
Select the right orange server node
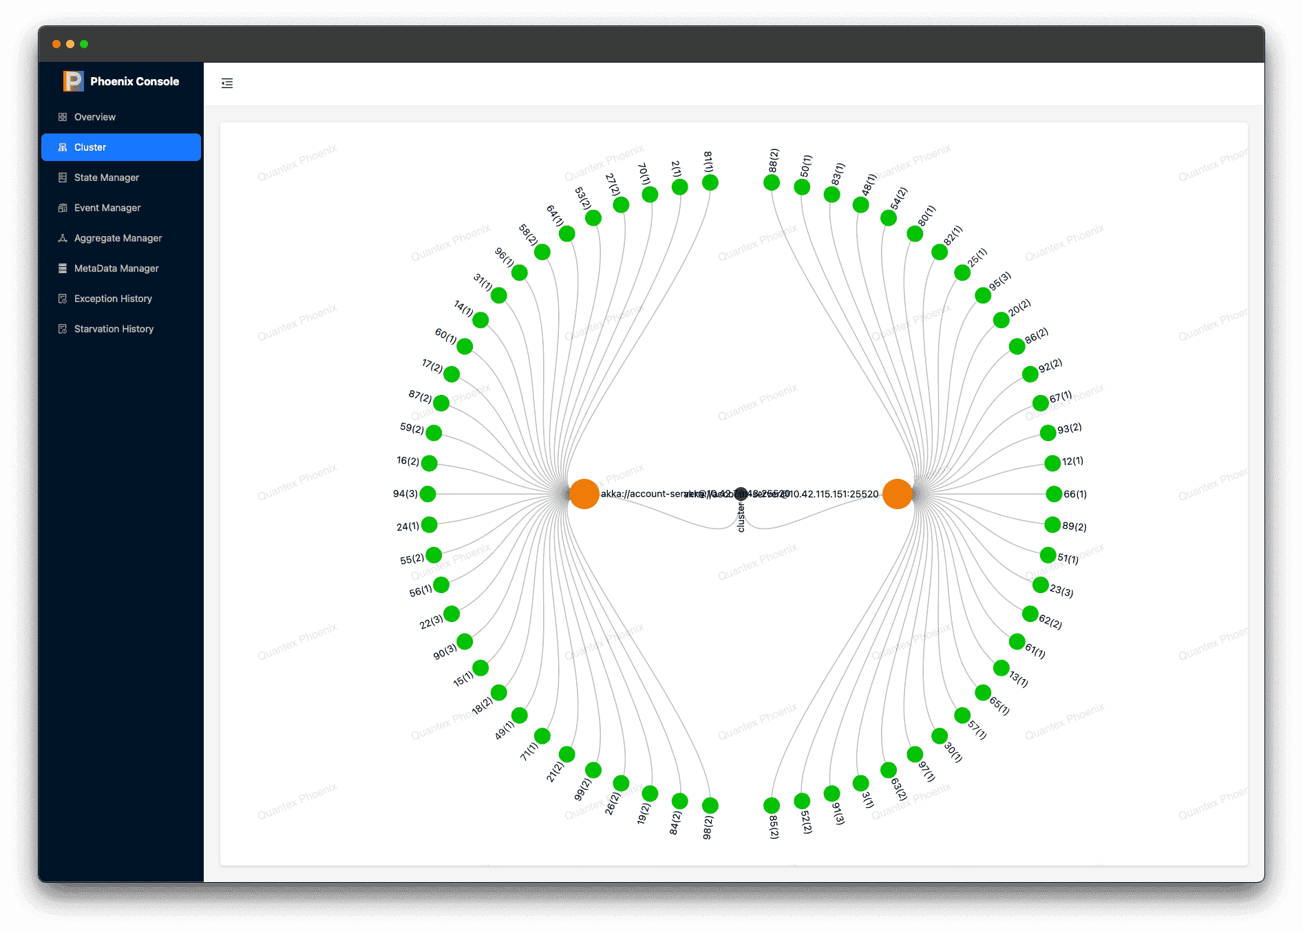click(x=898, y=494)
